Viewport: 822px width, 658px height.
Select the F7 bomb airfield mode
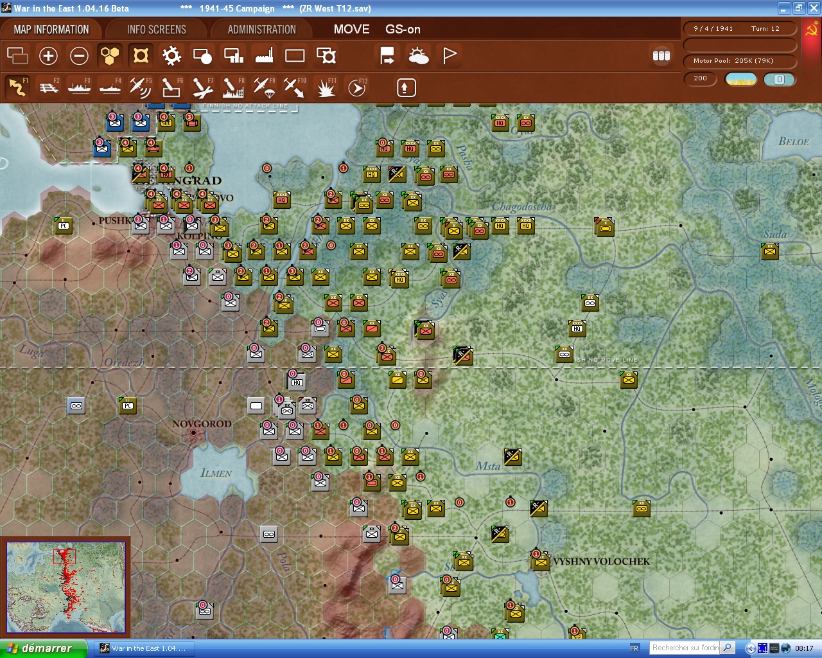[x=202, y=87]
